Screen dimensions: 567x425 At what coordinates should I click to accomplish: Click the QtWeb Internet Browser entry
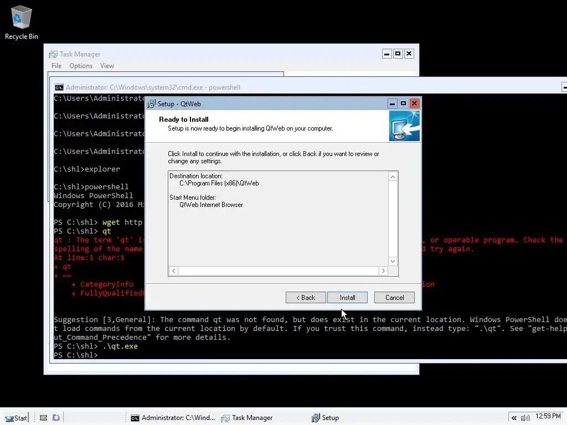(211, 205)
